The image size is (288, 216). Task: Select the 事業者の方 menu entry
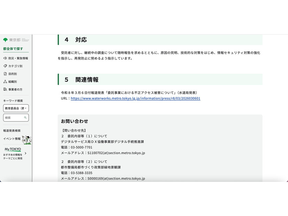(15, 89)
